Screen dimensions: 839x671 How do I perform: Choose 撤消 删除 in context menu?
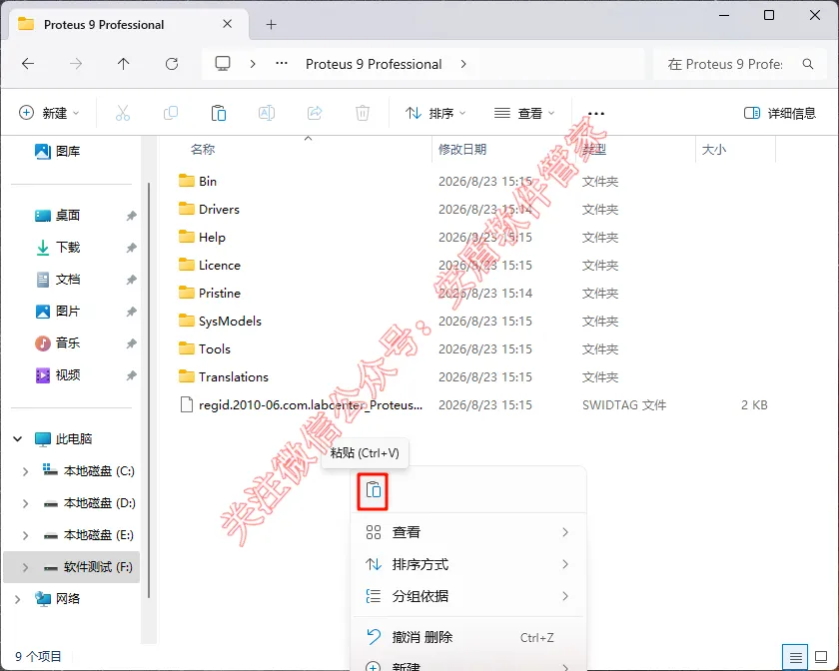pyautogui.click(x=468, y=637)
